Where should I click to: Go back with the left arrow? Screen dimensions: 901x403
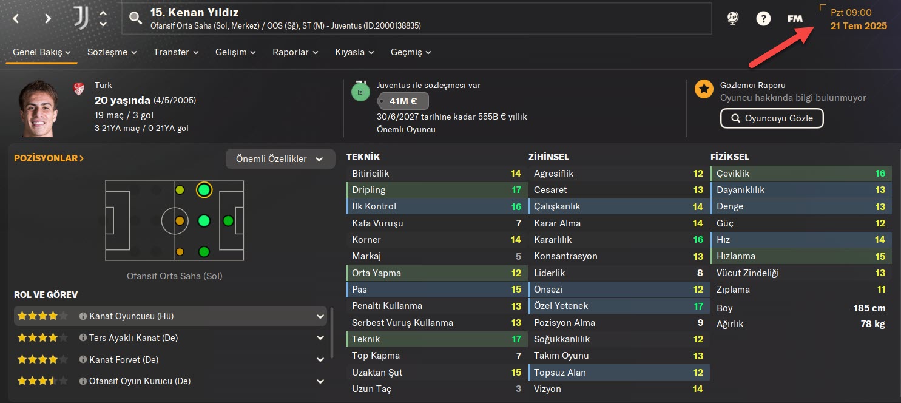16,18
